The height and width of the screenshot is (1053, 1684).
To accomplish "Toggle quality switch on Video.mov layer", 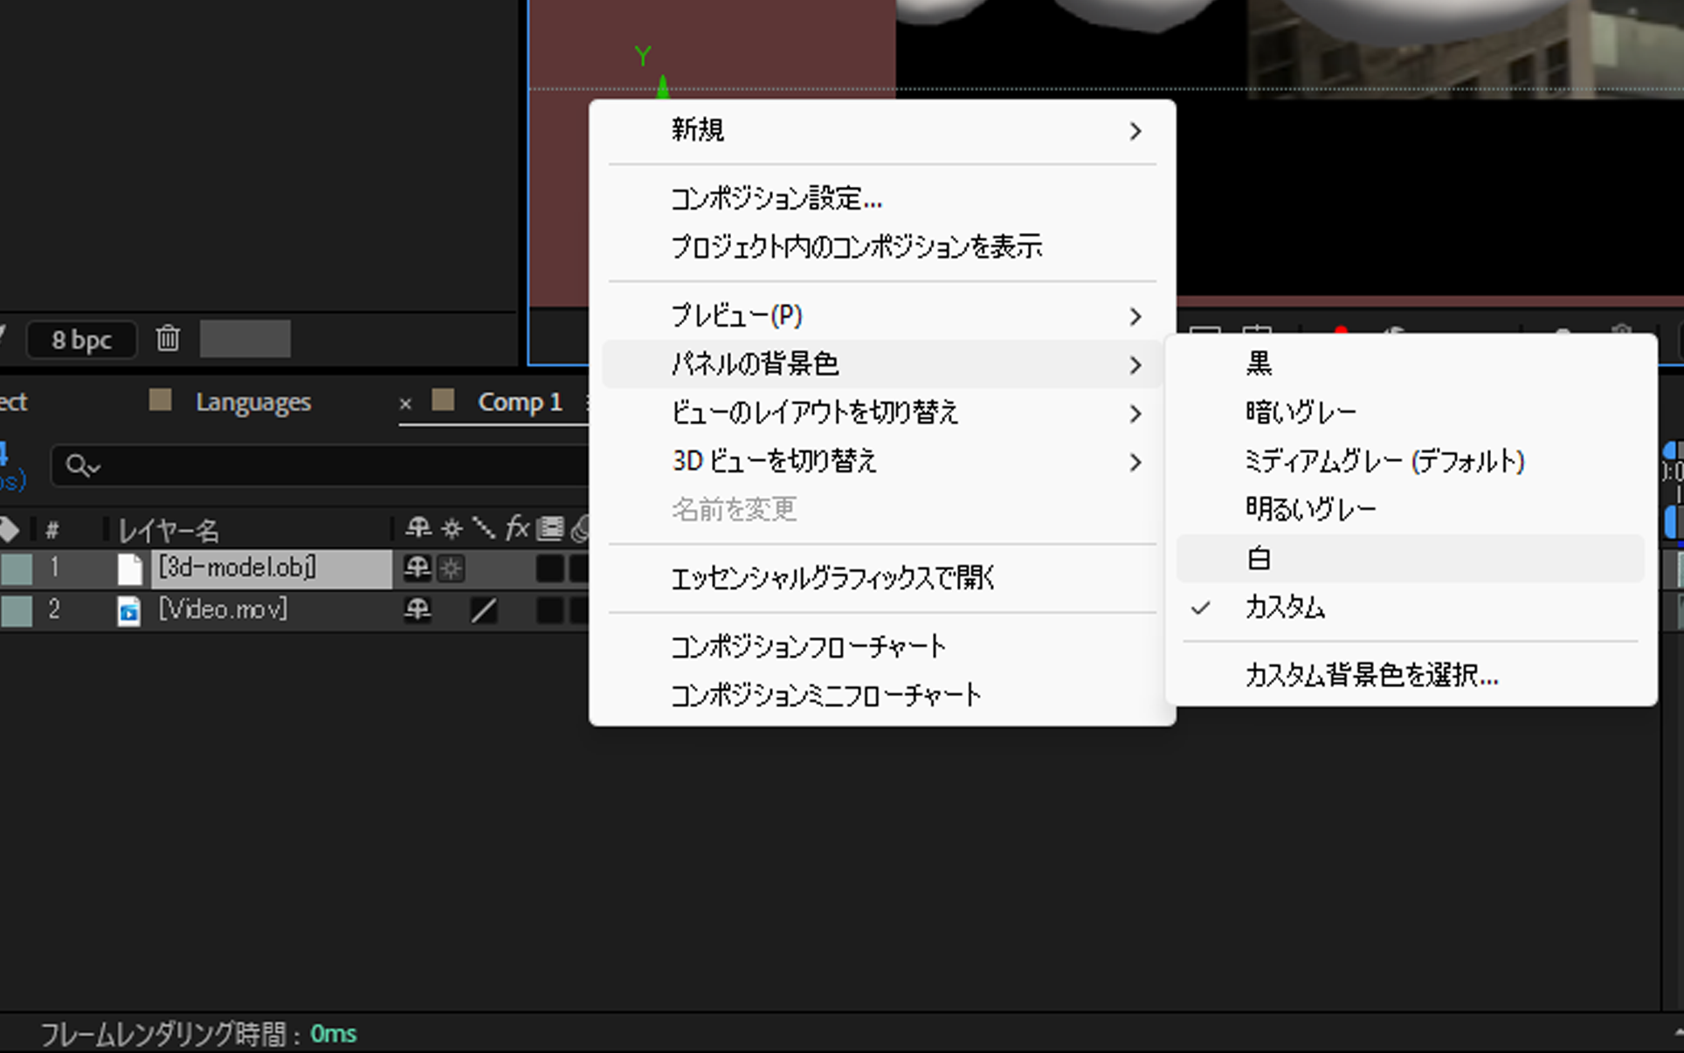I will [x=484, y=610].
